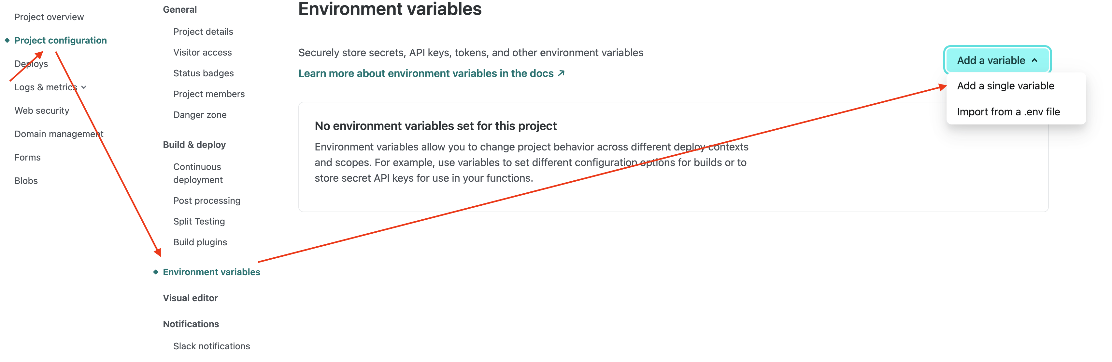Open Visitor access settings
Image resolution: width=1112 pixels, height=362 pixels.
tap(203, 53)
